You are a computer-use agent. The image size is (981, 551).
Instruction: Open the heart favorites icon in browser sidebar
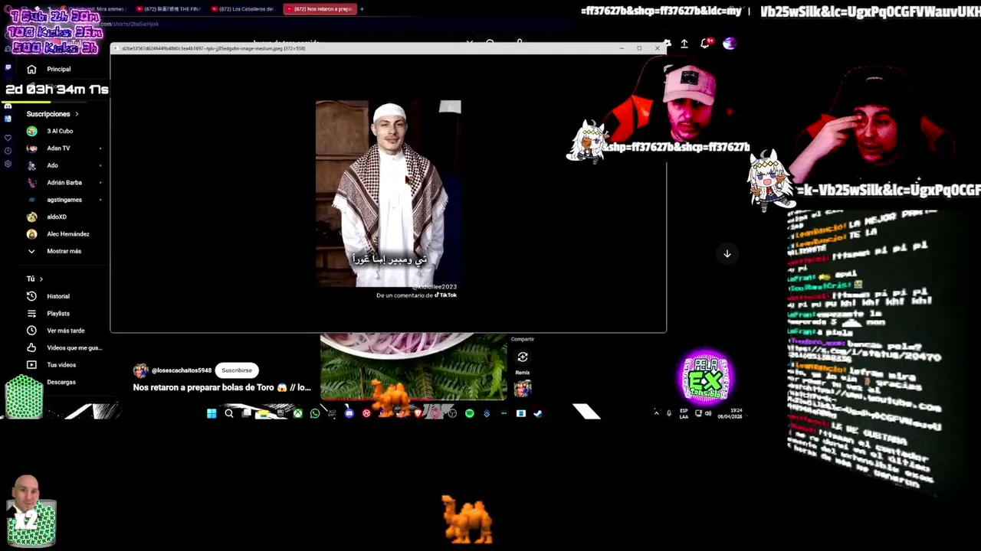point(8,138)
